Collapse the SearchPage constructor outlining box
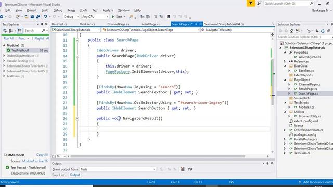 78,56
